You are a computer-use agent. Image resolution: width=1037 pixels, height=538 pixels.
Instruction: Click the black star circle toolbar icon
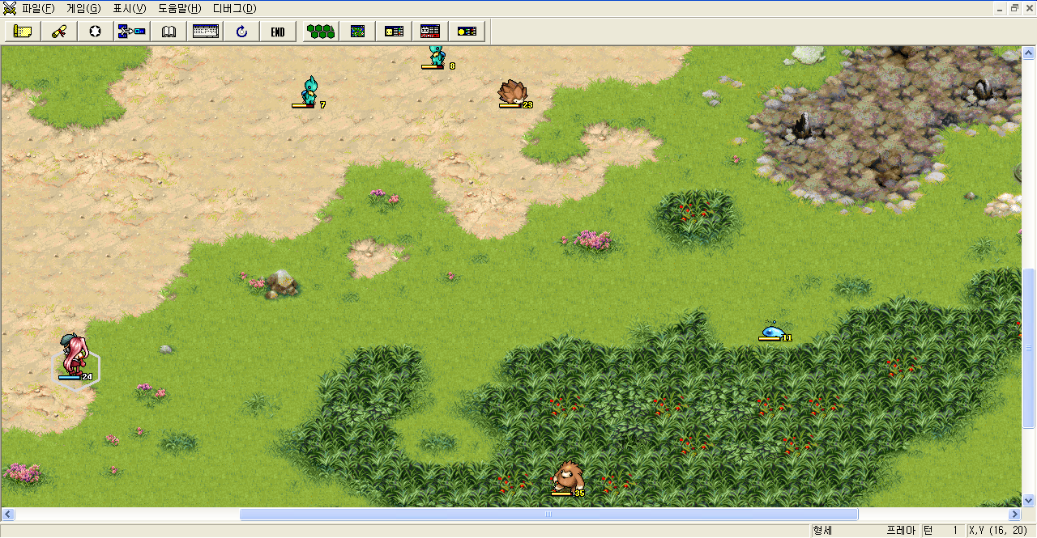tap(96, 32)
